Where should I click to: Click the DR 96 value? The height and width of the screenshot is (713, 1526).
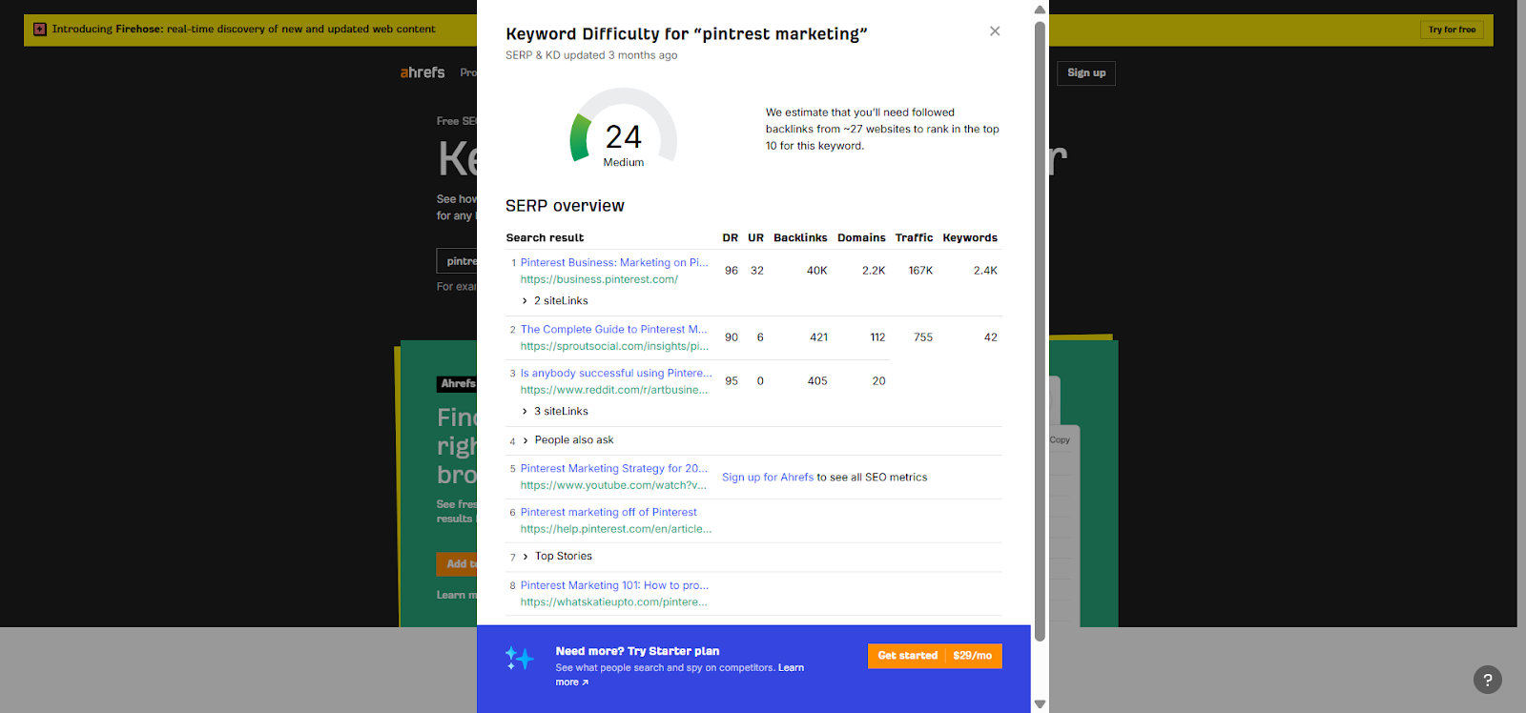click(732, 271)
